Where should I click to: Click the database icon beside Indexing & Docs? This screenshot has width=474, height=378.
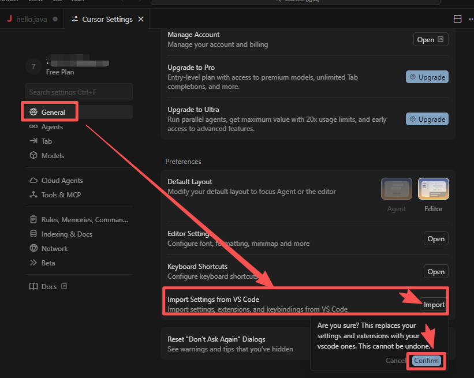point(33,234)
